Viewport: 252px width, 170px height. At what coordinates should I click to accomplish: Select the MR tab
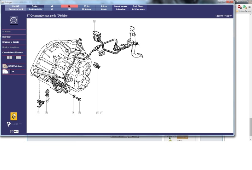(x=52, y=6)
